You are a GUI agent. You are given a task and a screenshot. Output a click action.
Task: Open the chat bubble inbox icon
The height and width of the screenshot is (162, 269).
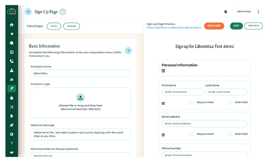point(12,43)
